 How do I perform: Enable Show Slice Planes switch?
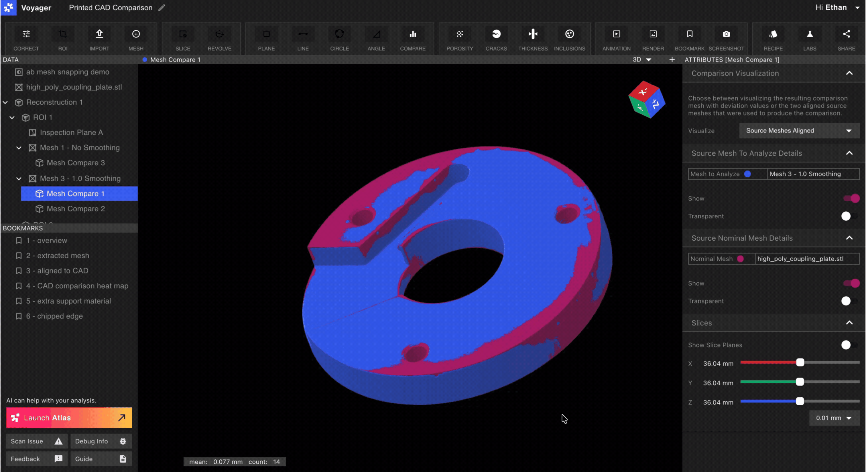click(x=849, y=345)
